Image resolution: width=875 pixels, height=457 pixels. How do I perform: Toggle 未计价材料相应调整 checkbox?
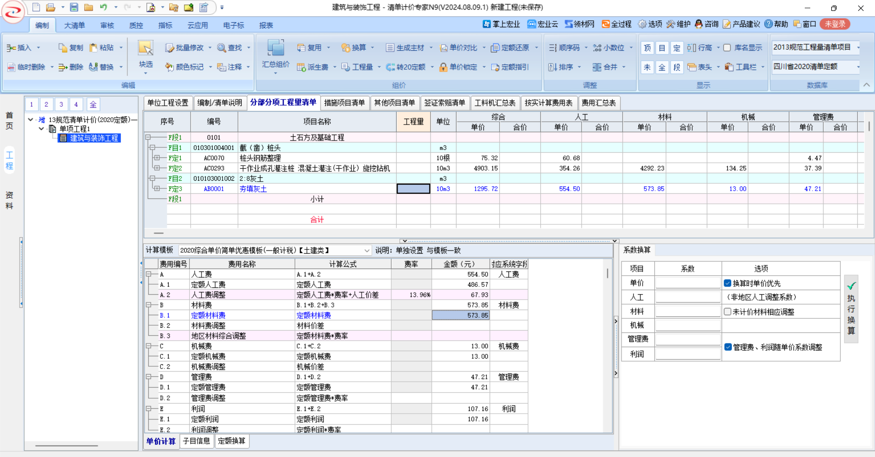[x=728, y=312]
